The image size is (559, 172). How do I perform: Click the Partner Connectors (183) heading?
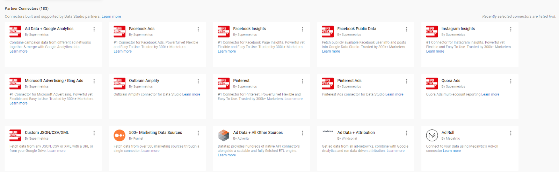tap(27, 8)
